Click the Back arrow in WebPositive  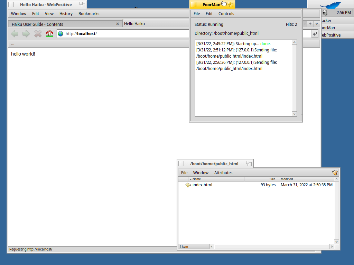click(15, 34)
